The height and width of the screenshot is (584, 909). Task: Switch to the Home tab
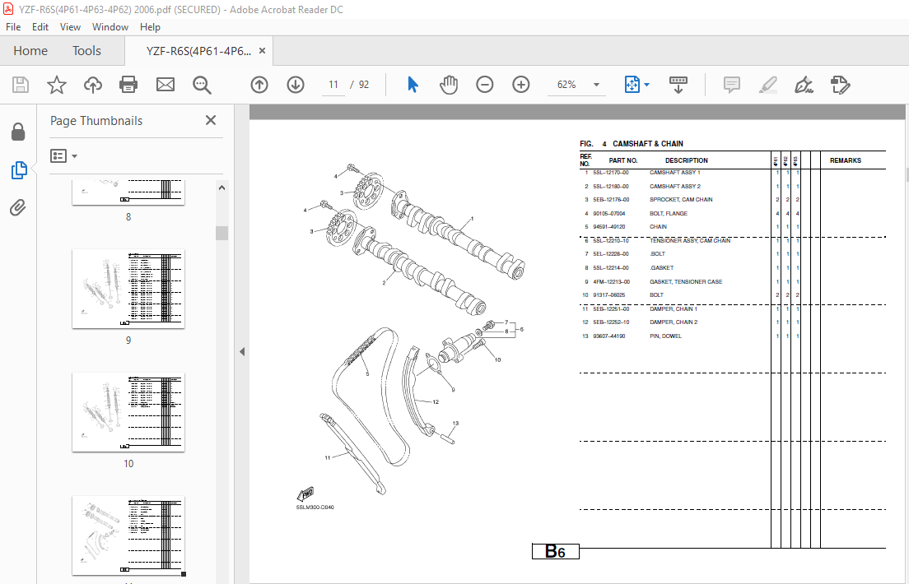coord(30,51)
